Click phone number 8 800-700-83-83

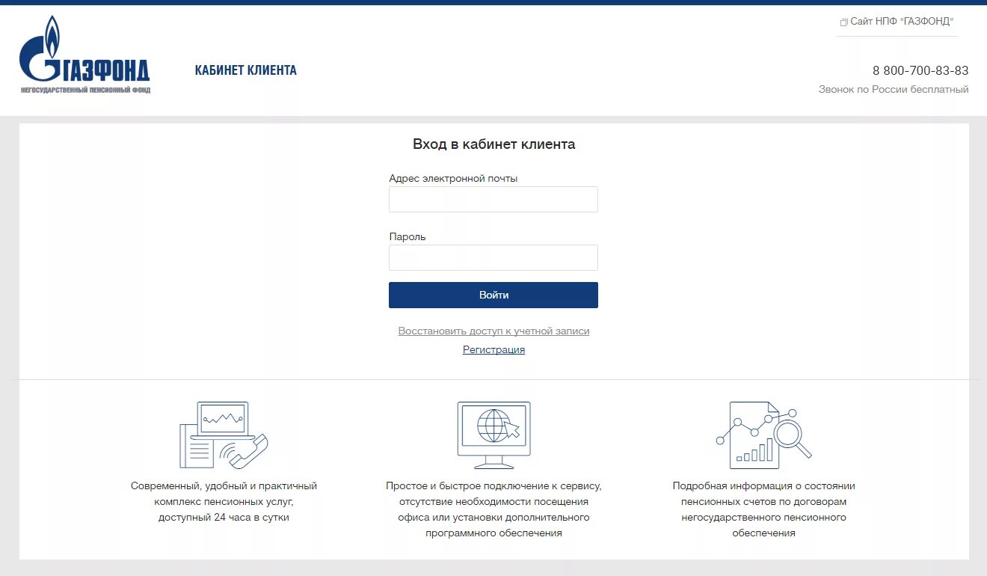pos(920,70)
